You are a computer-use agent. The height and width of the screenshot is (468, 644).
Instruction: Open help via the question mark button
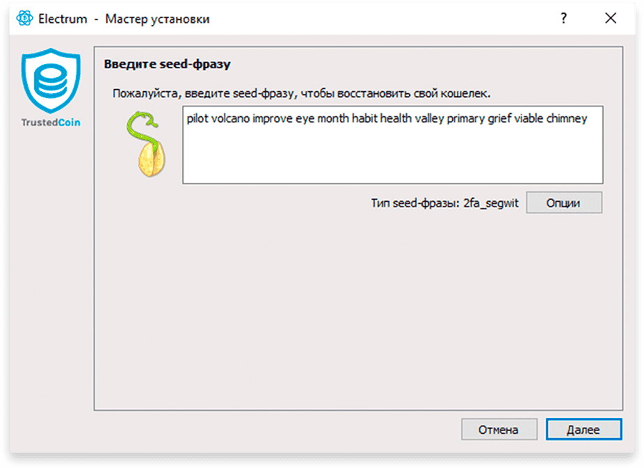[563, 19]
